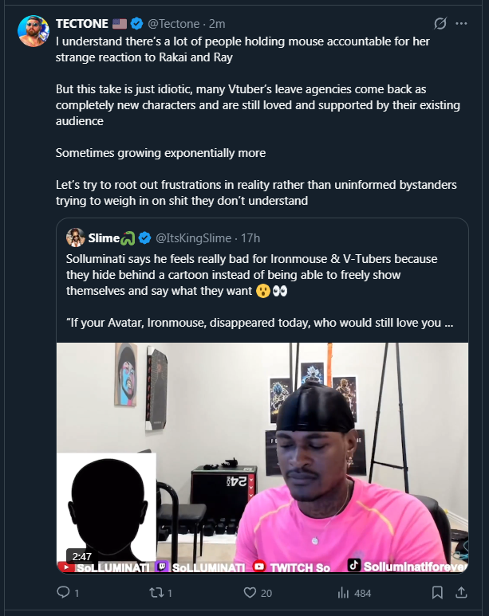
Task: Click the reply speech bubble icon
Action: point(64,593)
